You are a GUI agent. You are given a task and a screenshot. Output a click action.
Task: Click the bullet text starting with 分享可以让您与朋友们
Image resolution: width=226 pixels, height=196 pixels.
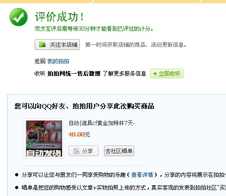point(124,174)
